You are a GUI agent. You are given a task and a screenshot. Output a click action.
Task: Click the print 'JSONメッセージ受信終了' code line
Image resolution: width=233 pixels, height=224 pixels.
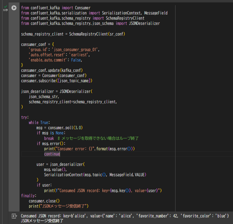click(58, 206)
